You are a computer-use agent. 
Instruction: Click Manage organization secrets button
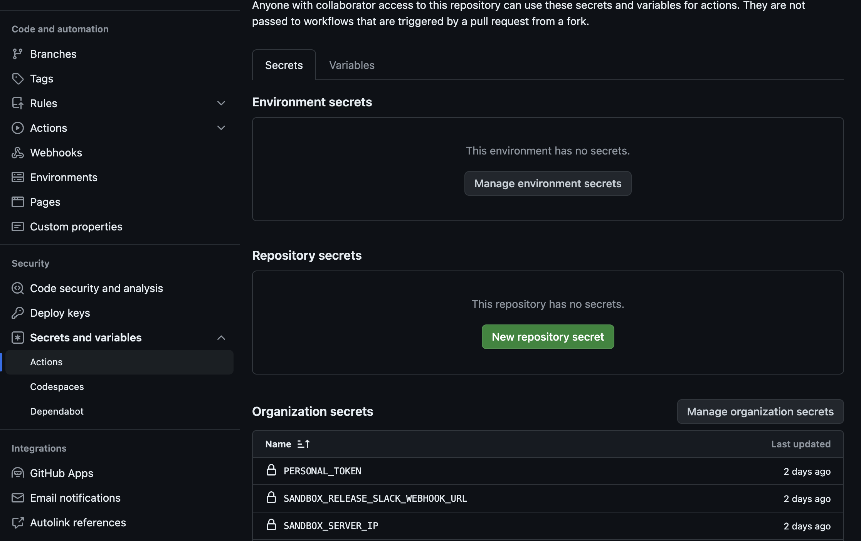pyautogui.click(x=760, y=412)
